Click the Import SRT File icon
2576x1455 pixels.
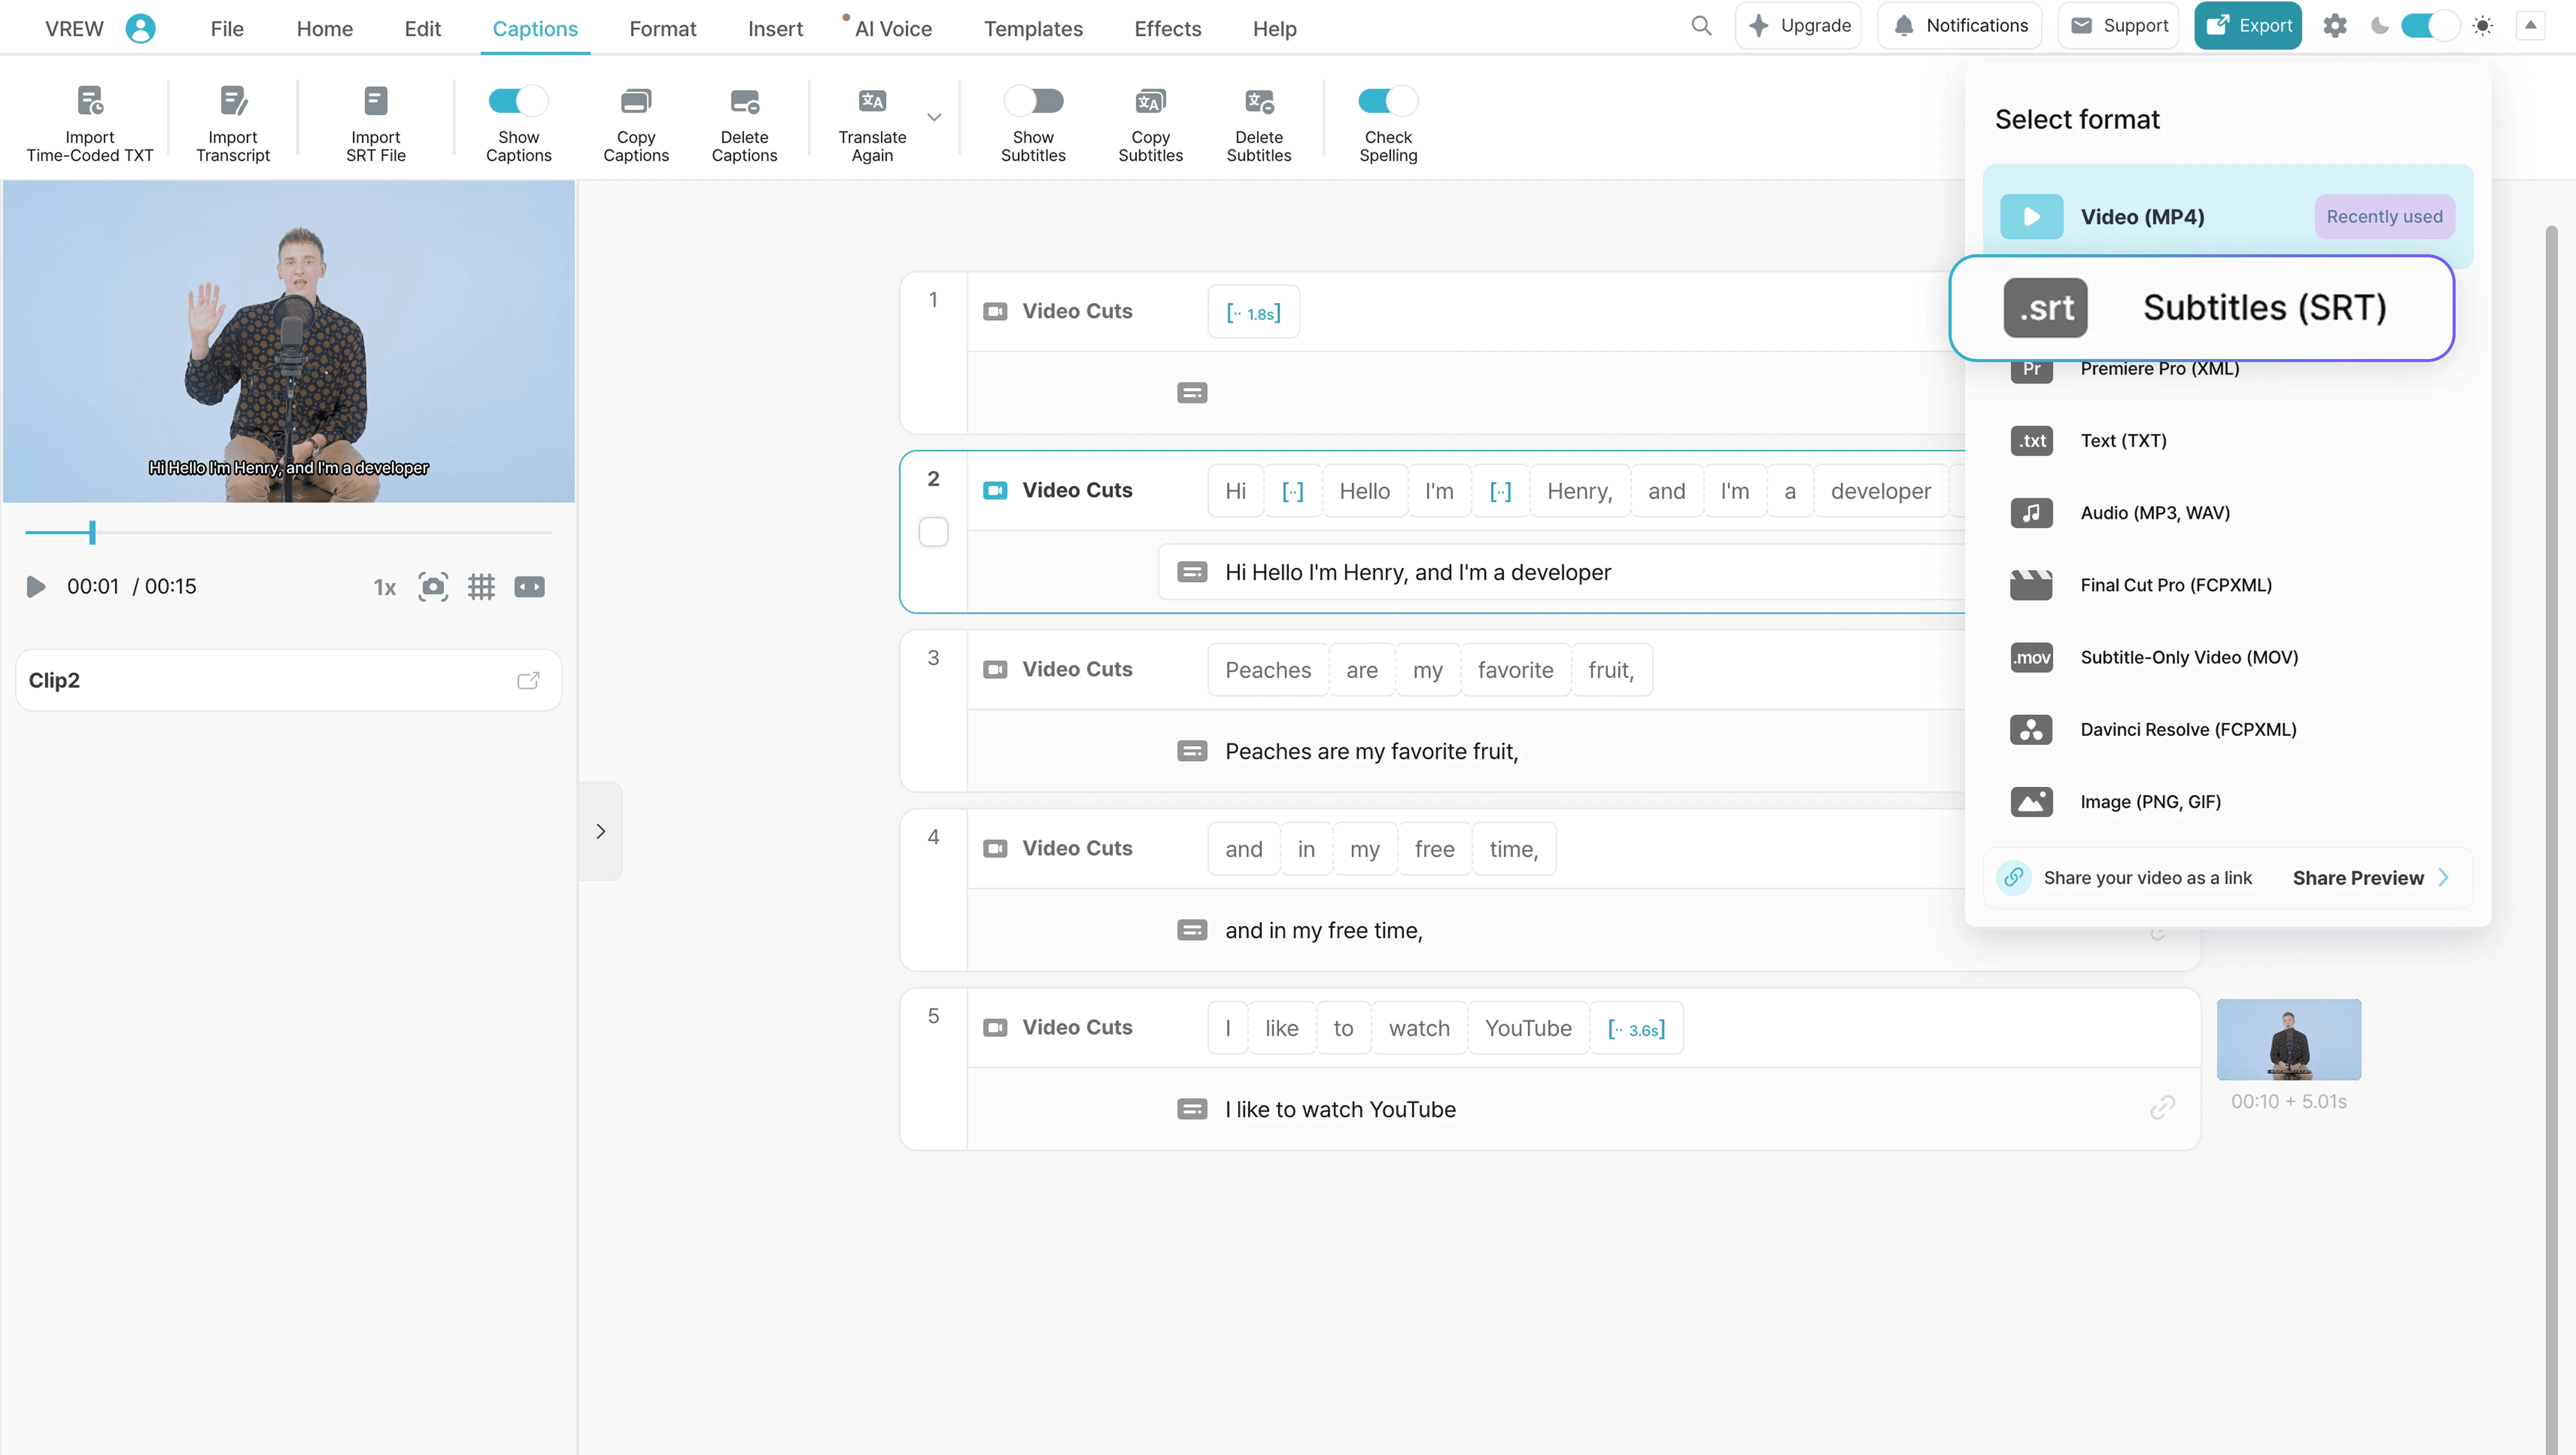[375, 101]
